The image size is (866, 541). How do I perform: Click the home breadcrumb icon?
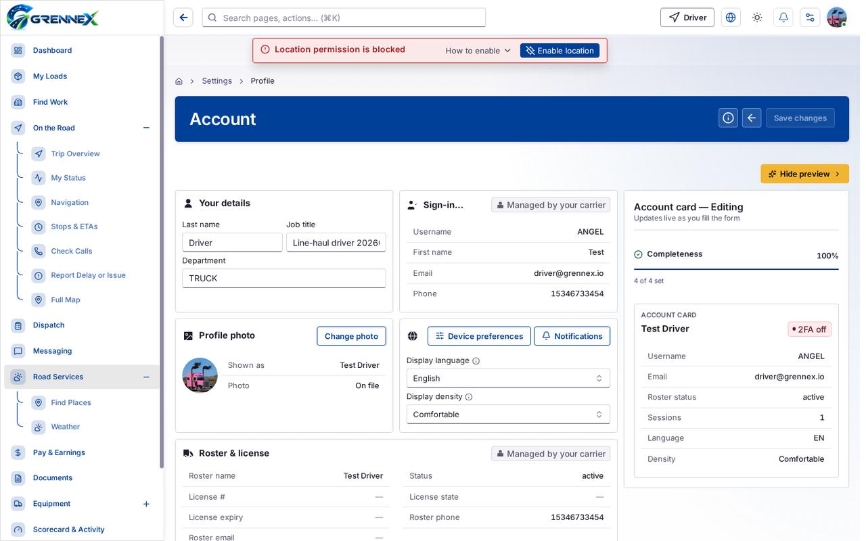click(x=179, y=81)
